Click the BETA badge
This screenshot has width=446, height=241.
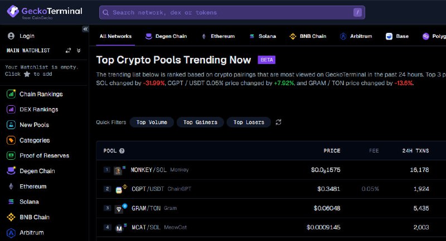coord(266,60)
